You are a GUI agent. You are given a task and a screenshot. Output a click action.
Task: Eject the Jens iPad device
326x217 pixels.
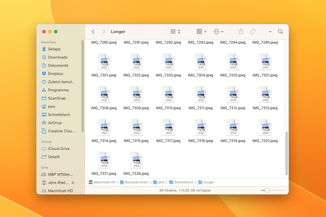[73, 183]
